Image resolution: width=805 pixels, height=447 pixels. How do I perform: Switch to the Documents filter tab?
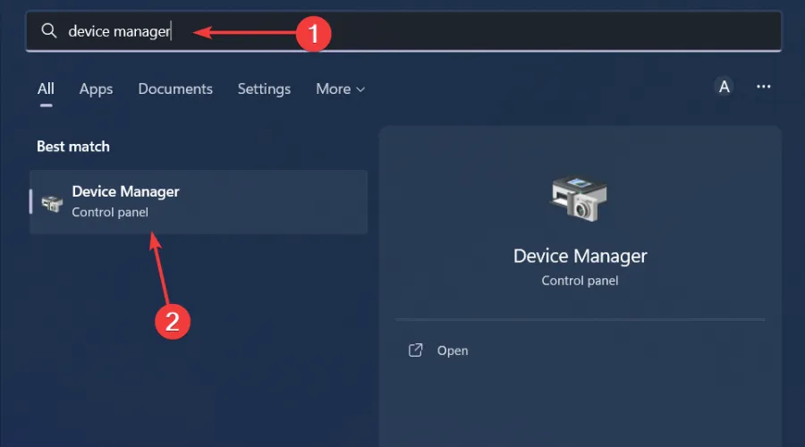pyautogui.click(x=175, y=89)
